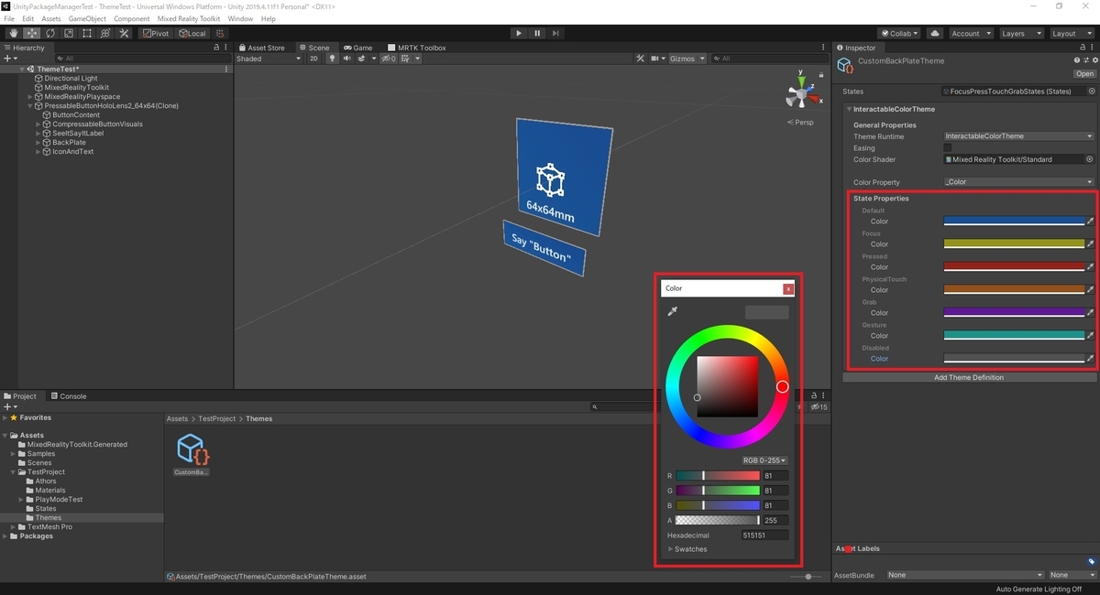
Task: Toggle scene lighting bulb icon
Action: (333, 59)
